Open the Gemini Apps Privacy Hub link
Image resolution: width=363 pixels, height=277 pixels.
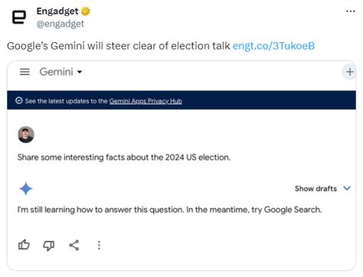[146, 101]
